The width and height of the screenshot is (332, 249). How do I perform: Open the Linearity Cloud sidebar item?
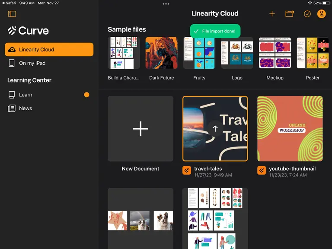[x=49, y=50]
